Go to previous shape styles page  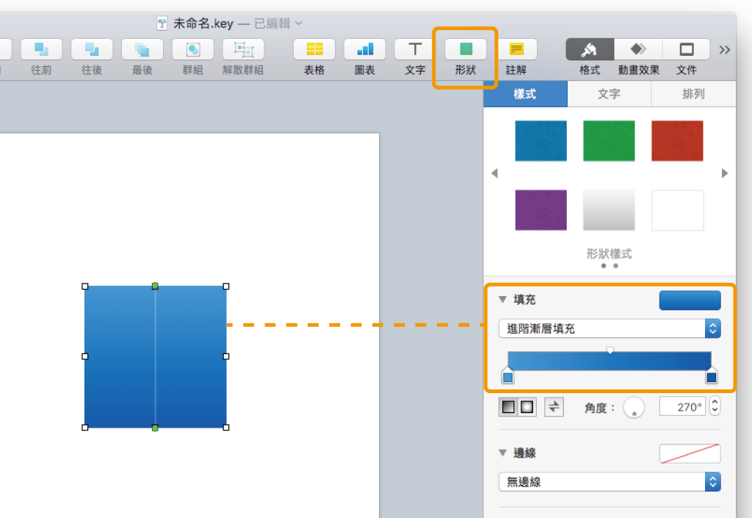tap(494, 173)
